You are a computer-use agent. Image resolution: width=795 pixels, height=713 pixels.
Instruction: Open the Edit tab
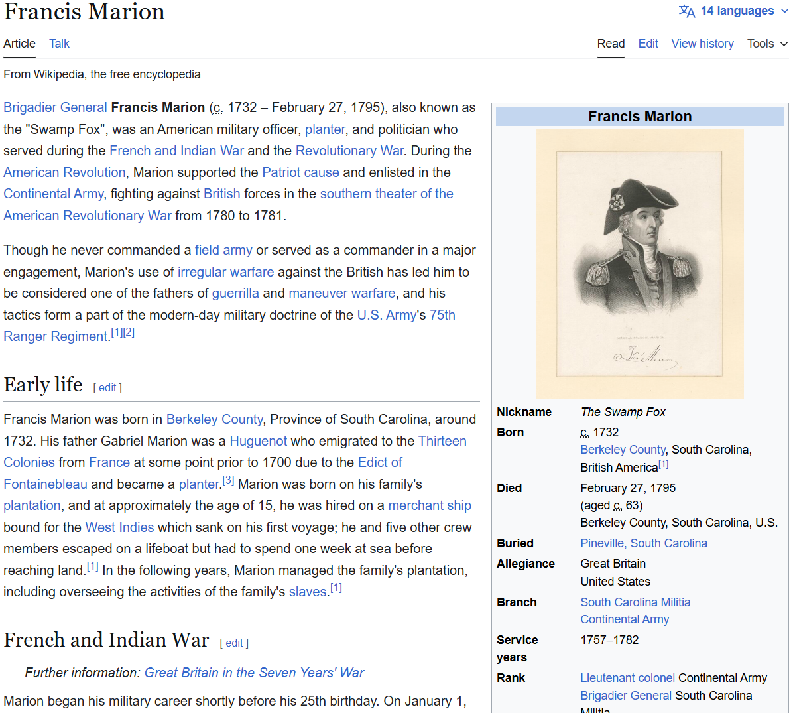pos(648,44)
